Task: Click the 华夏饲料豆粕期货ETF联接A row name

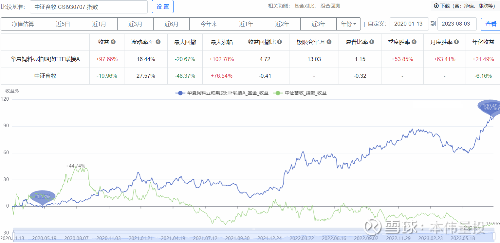Action: pos(45,59)
